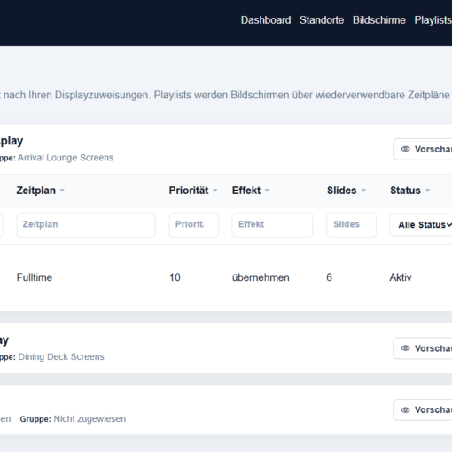The image size is (452, 452).
Task: Click Effekt column header
Action: click(246, 191)
